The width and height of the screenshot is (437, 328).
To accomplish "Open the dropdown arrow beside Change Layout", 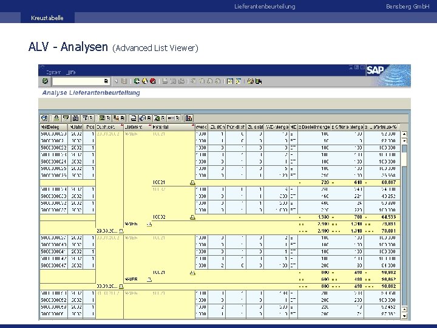I will pos(177,118).
